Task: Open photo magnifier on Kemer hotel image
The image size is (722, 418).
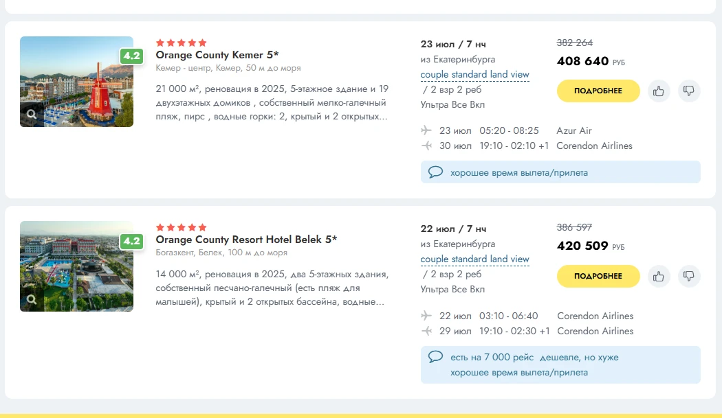Action: (x=32, y=114)
